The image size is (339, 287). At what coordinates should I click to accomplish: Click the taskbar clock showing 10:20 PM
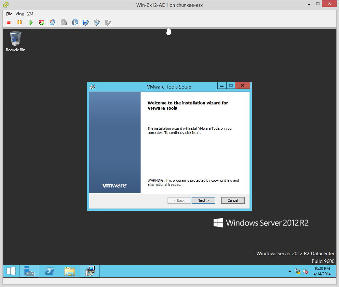pyautogui.click(x=322, y=271)
